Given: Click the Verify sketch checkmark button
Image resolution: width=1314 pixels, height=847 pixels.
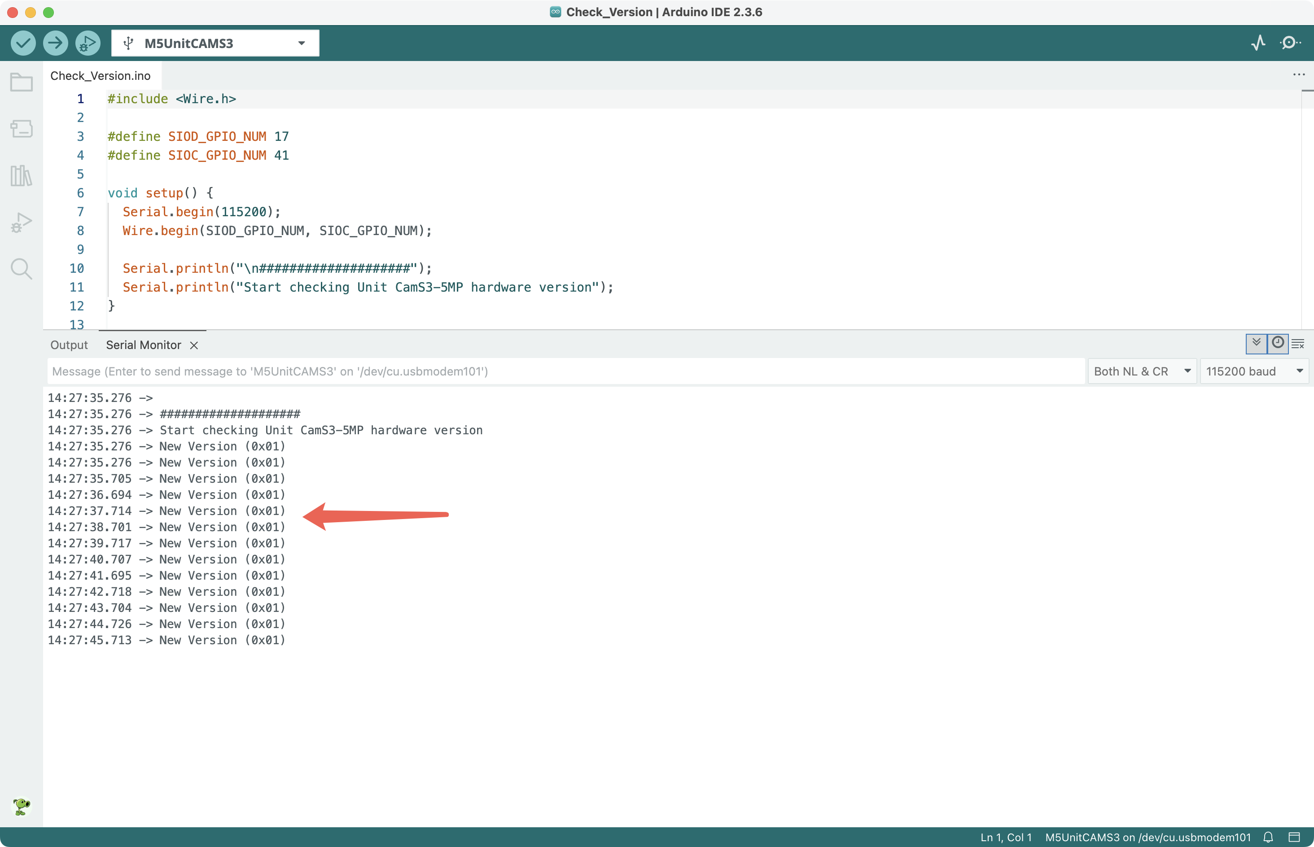Looking at the screenshot, I should (x=23, y=43).
